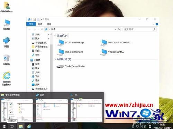This screenshot has width=173, height=129.
Task: Select 视频 under 此电脑 in the sidebar
Action: pos(36,64)
